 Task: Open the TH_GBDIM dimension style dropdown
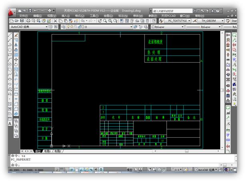(223, 20)
